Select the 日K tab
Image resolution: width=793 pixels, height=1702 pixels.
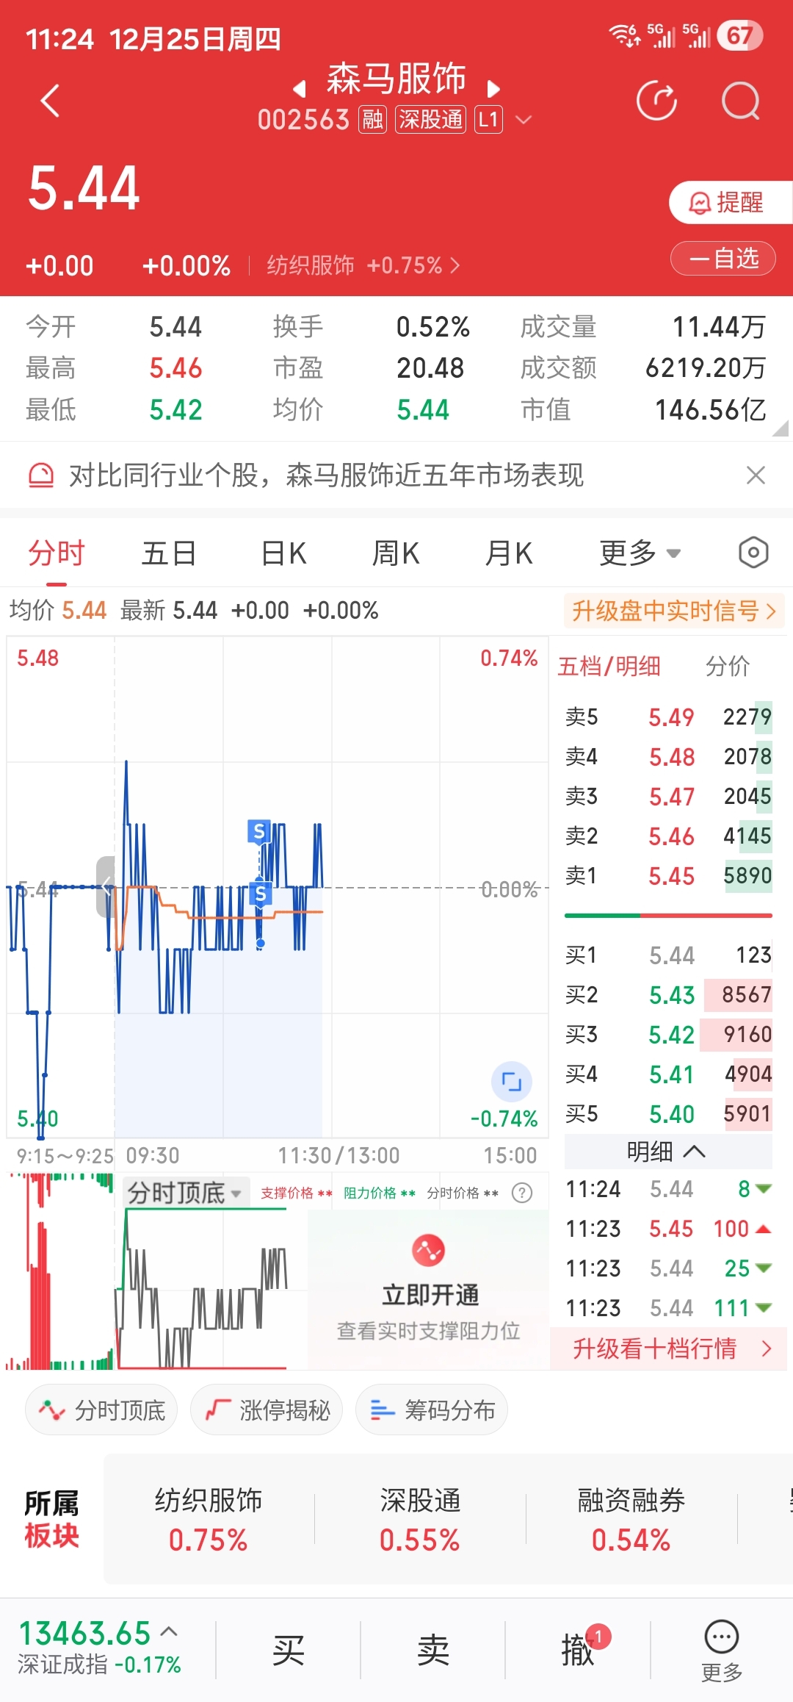tap(283, 553)
